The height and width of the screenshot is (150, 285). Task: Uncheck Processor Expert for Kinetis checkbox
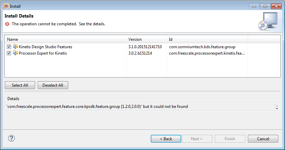click(9, 53)
